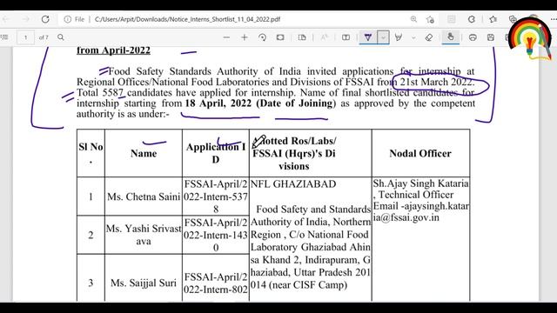Click 'Name' column header
Screen dimensions: 557x313
point(144,153)
